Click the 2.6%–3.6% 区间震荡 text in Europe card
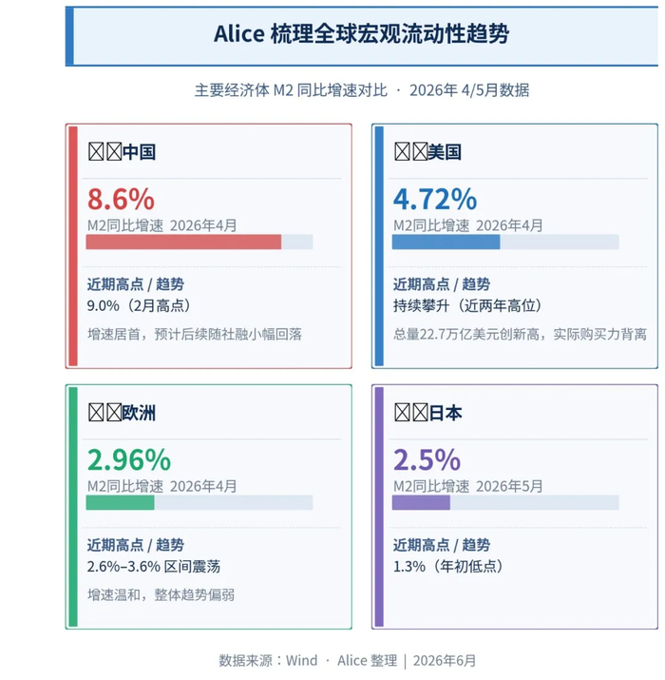Screen dimensions: 665x680 (x=154, y=567)
